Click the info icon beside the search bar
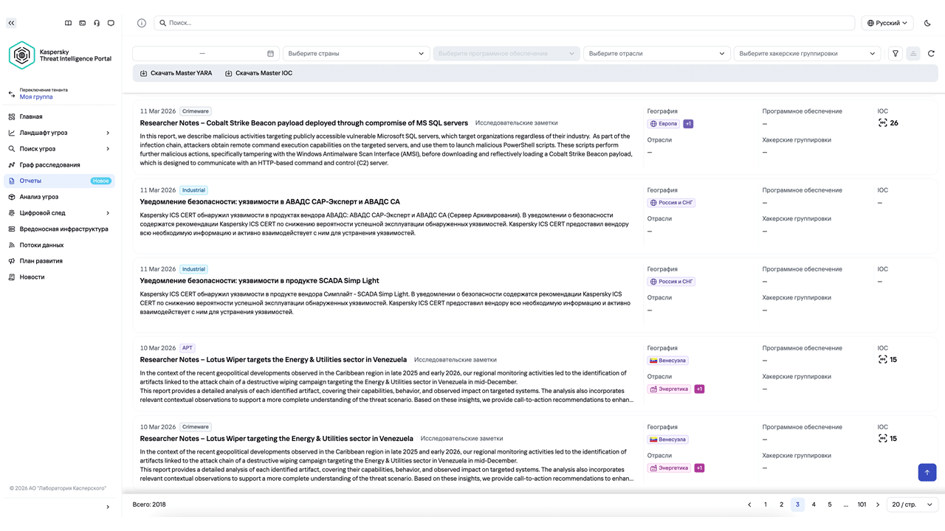 (x=142, y=23)
